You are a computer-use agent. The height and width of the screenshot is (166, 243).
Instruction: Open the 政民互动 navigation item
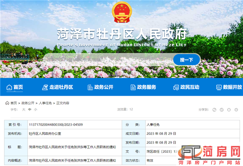[186, 87]
